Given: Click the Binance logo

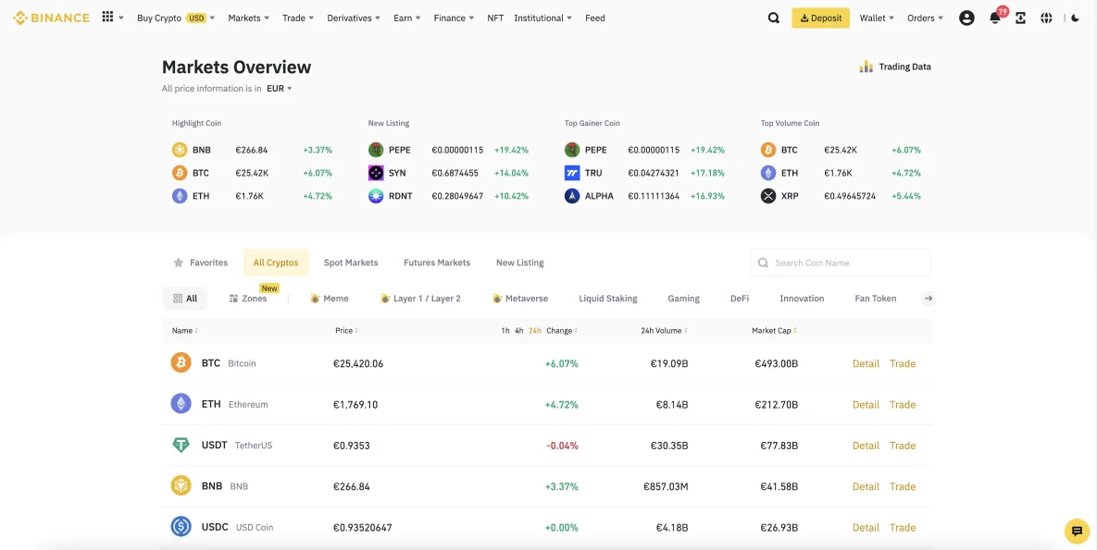Looking at the screenshot, I should point(51,18).
